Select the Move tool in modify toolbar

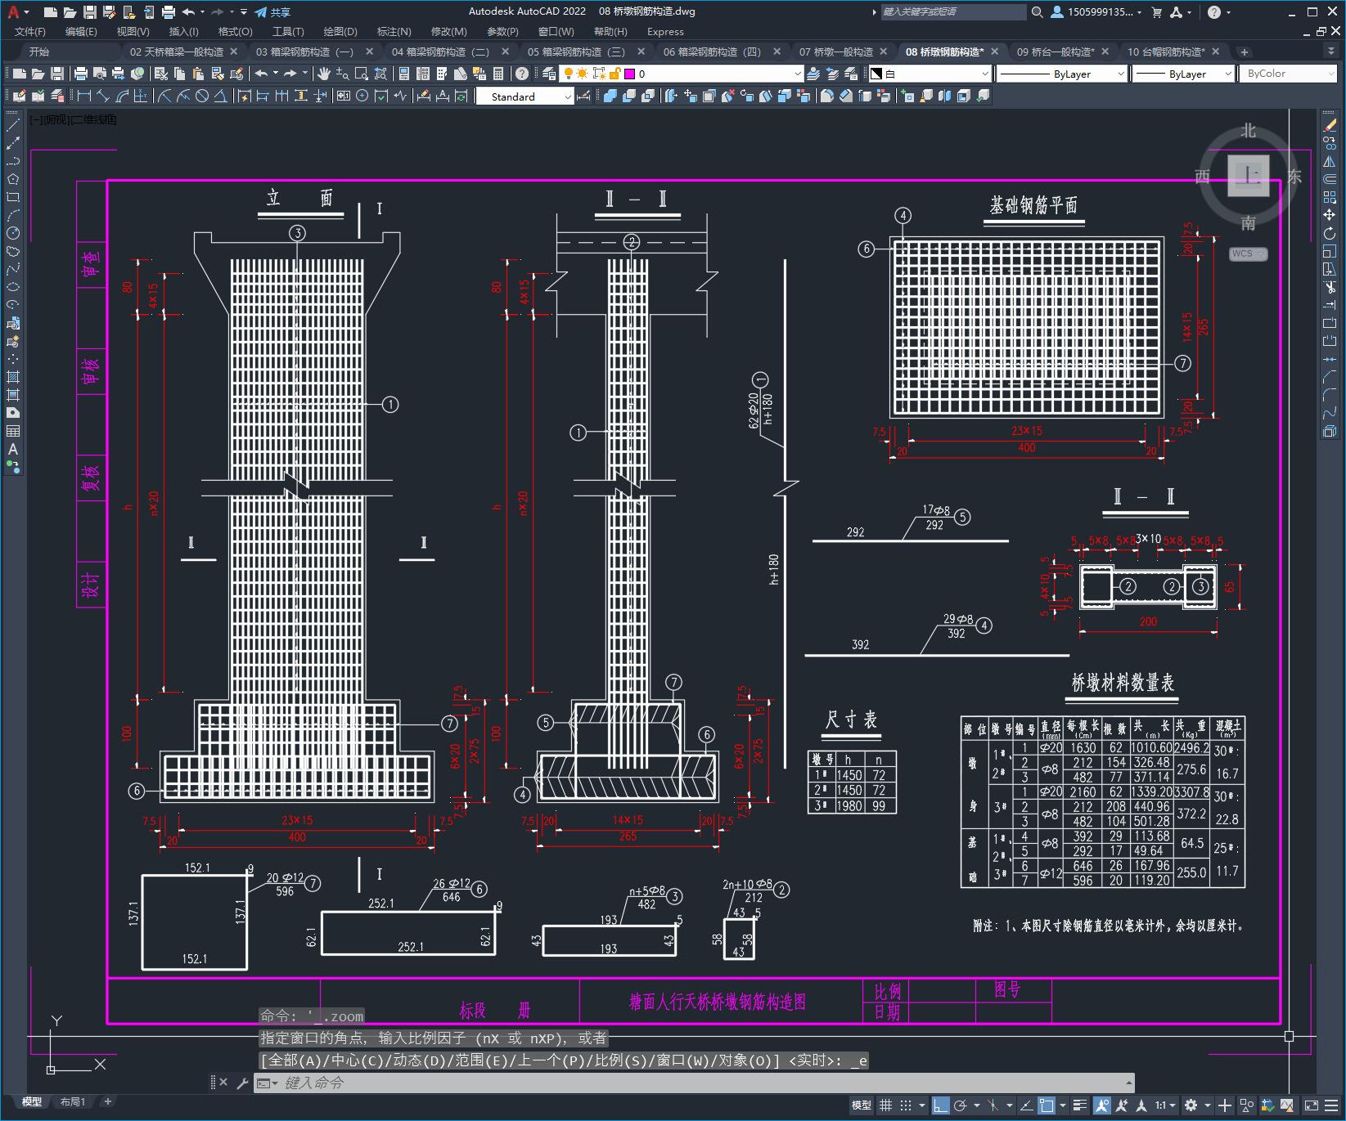(x=1330, y=215)
